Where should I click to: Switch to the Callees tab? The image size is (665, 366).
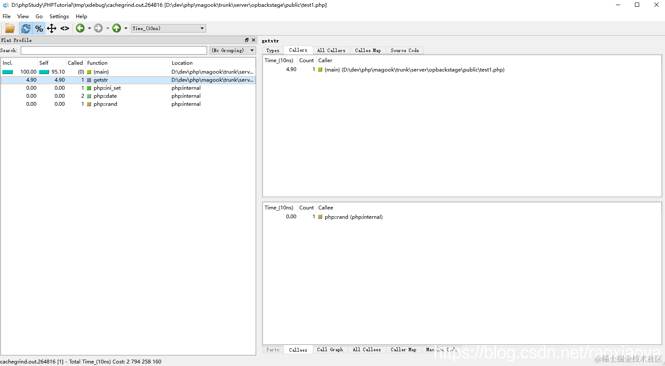click(x=298, y=350)
